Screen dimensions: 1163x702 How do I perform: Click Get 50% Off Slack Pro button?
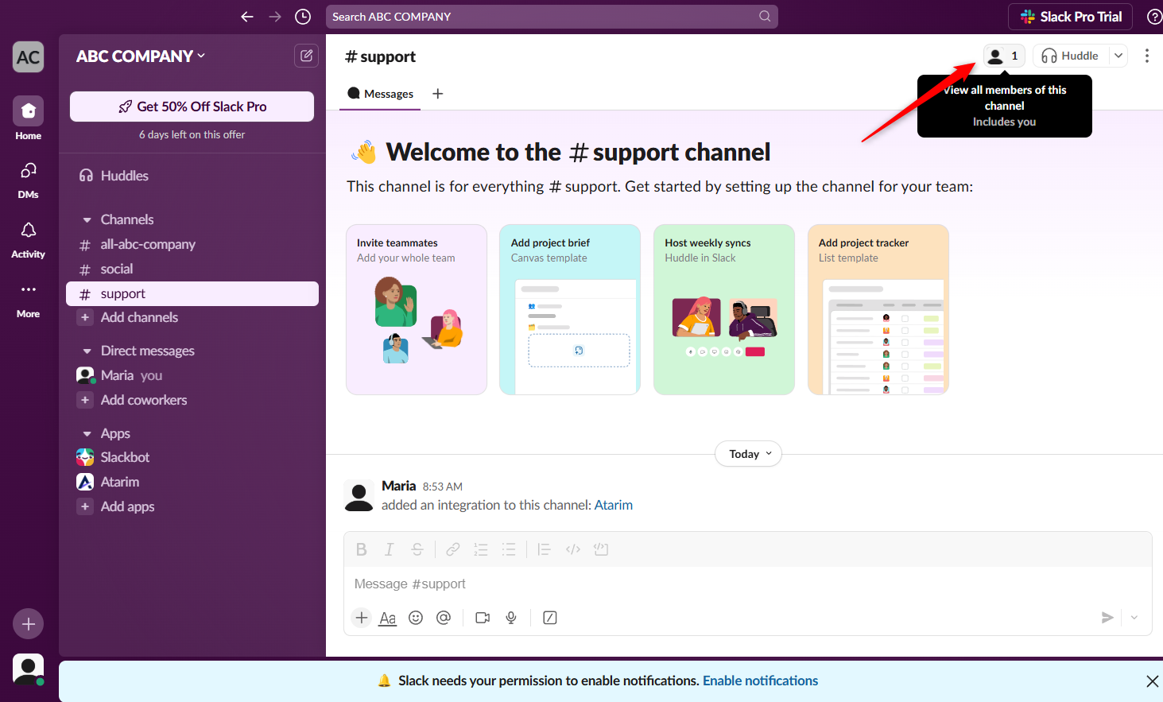(192, 107)
